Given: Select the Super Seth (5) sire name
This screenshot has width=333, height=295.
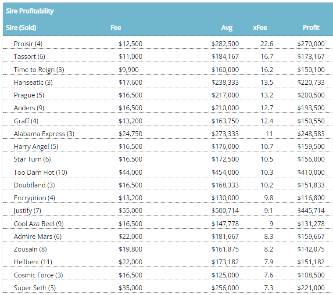Looking at the screenshot, I should (x=35, y=288).
